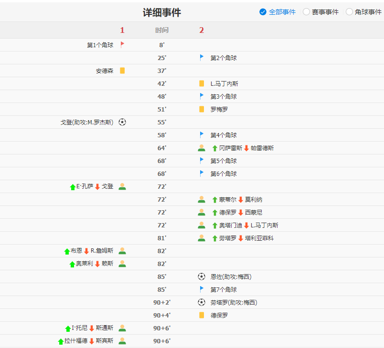Click player name 罗梅罗

pyautogui.click(x=219, y=110)
